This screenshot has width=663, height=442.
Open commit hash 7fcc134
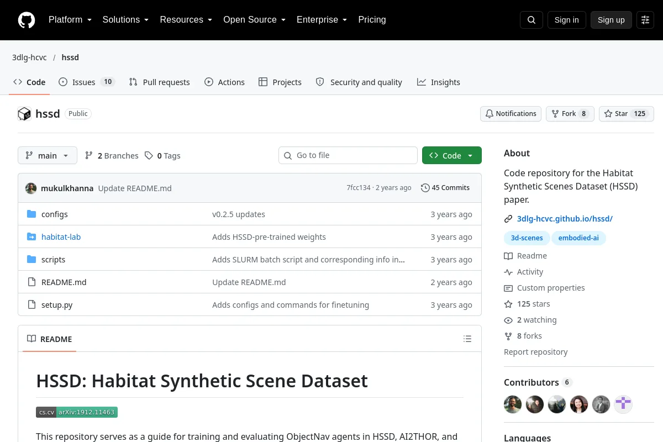(x=359, y=188)
